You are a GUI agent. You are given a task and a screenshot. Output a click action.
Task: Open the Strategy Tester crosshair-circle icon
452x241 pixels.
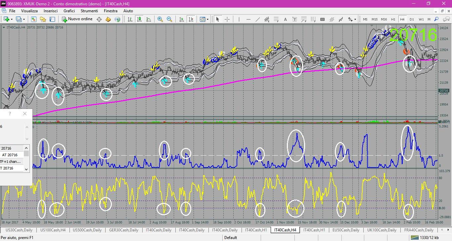pyautogui.click(x=99, y=19)
